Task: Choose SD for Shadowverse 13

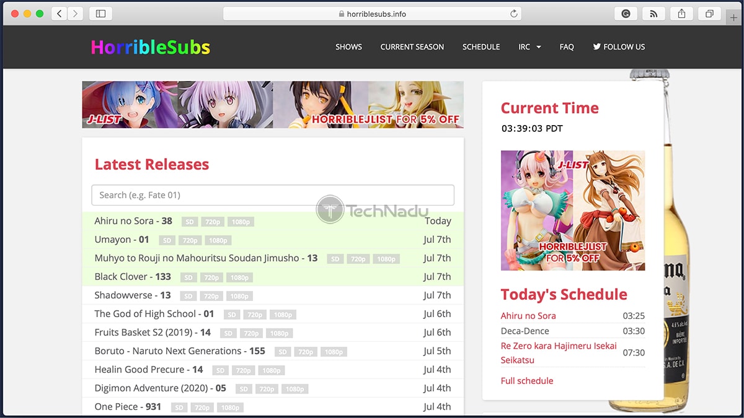Action: point(188,296)
